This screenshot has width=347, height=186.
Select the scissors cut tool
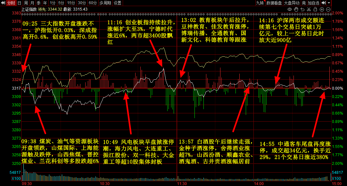click(x=309, y=9)
